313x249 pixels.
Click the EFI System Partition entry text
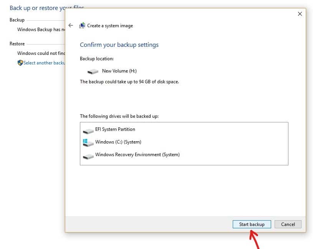coord(115,129)
